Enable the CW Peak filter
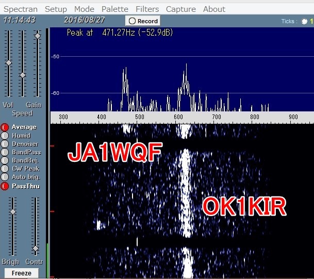Viewport: 314px width, 279px height. (x=5, y=169)
